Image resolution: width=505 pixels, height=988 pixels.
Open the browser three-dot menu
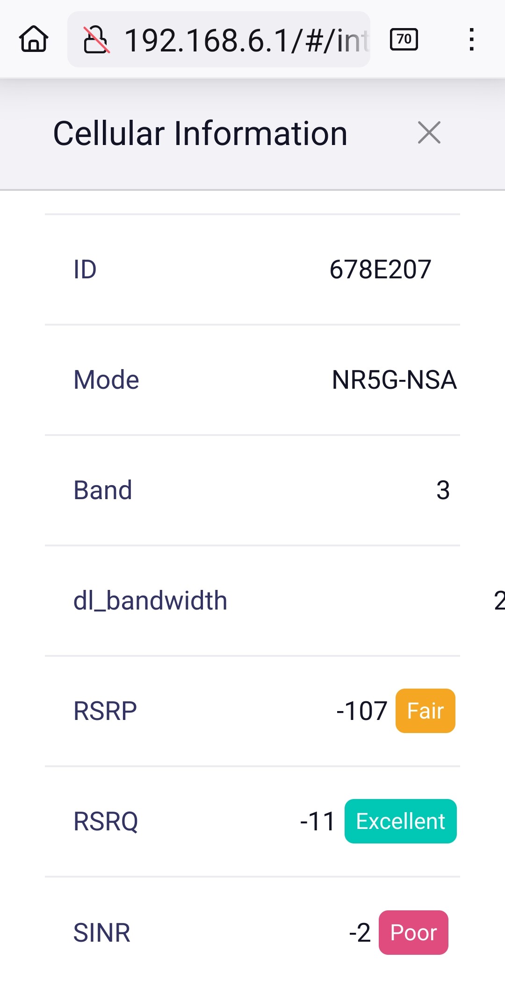point(472,39)
